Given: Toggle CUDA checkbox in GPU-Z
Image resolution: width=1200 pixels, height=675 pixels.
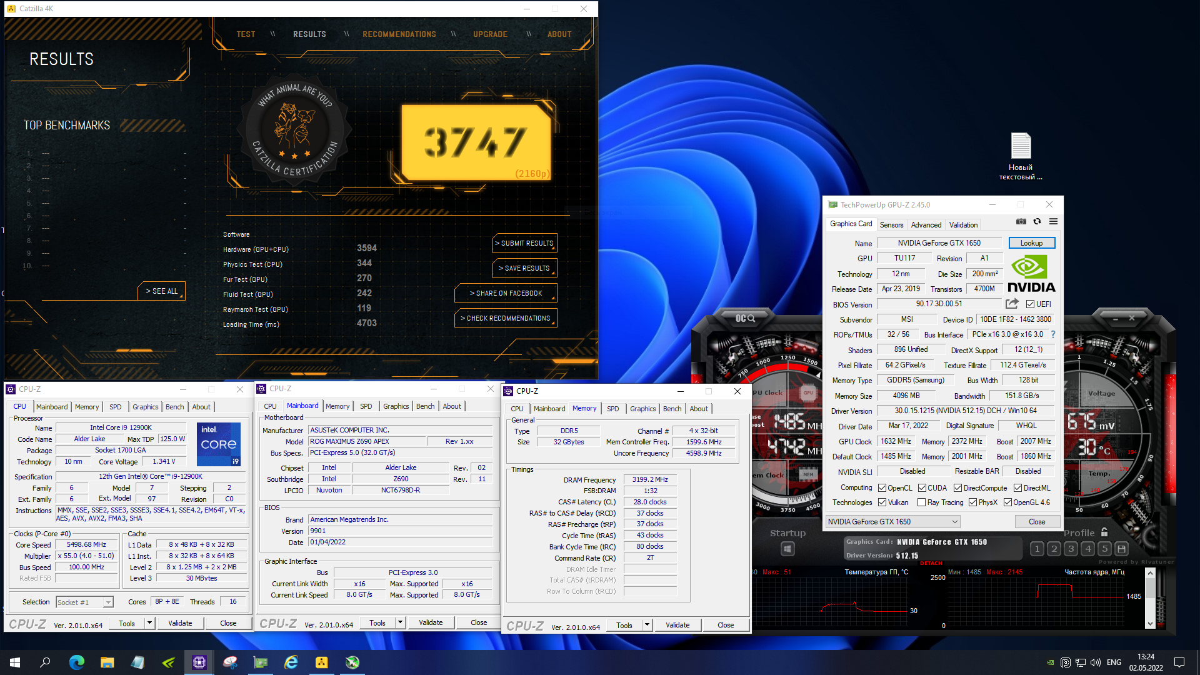Looking at the screenshot, I should pyautogui.click(x=922, y=488).
